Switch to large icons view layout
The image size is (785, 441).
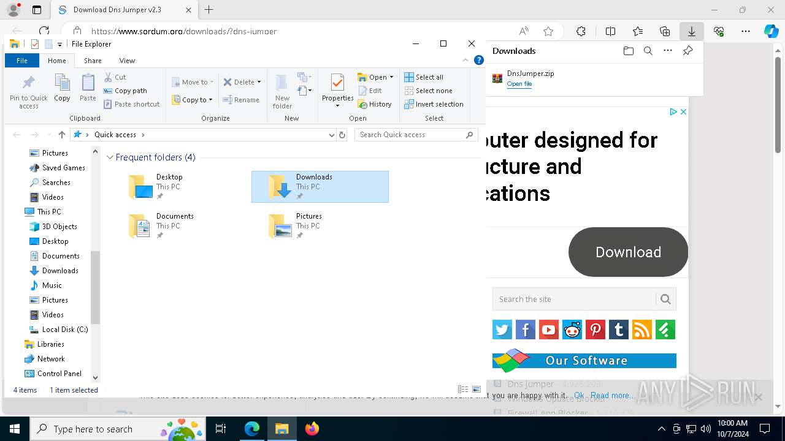pos(477,390)
